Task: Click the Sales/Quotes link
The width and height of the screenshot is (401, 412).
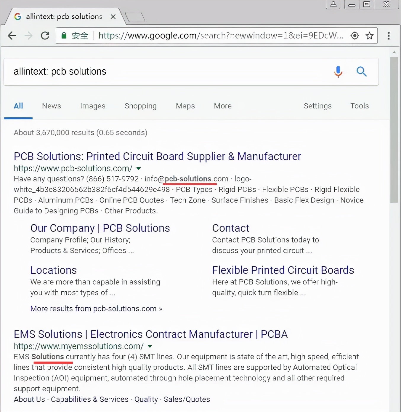Action: coord(187,399)
